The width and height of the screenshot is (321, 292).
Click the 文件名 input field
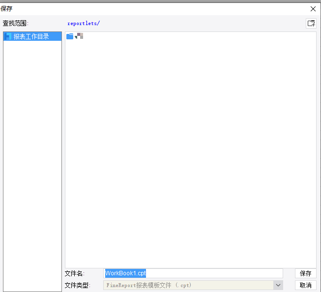(x=193, y=273)
